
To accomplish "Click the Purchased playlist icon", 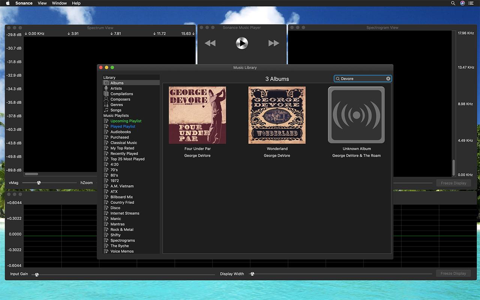I will tap(106, 137).
